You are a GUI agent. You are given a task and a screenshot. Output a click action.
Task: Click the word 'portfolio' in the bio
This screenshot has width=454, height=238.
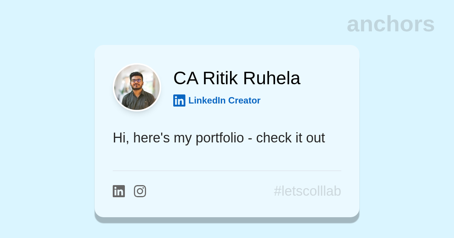click(x=219, y=138)
